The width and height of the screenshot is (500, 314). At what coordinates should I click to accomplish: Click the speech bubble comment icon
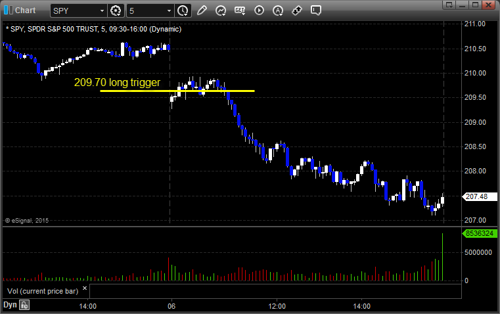click(x=315, y=11)
